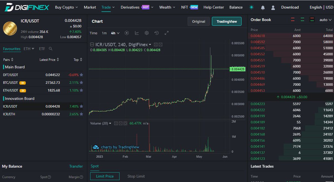334x182 pixels.
Task: Open Volume indicator settings gear
Action: pos(121,123)
